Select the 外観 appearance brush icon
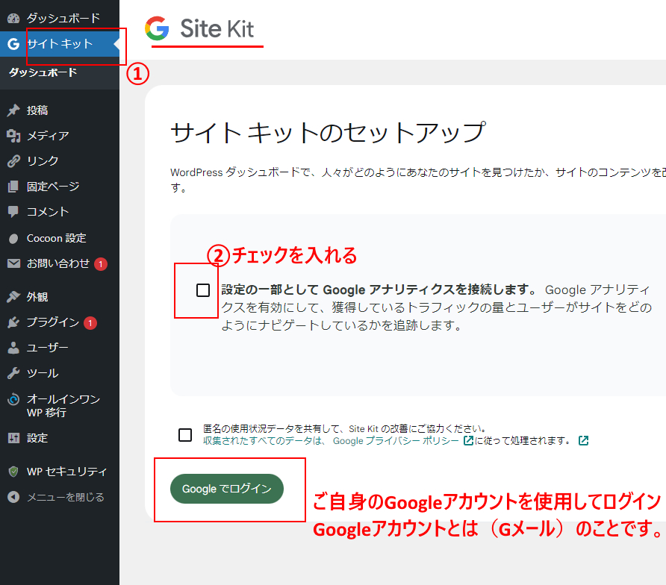The image size is (666, 585). pos(13,297)
